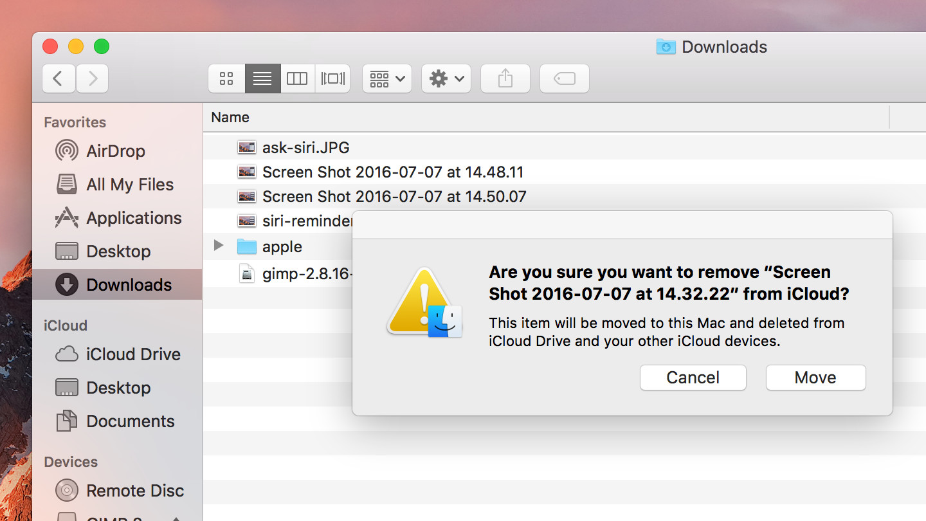The width and height of the screenshot is (926, 521).
Task: Expand the apple folder disclosure triangle
Action: pos(219,245)
